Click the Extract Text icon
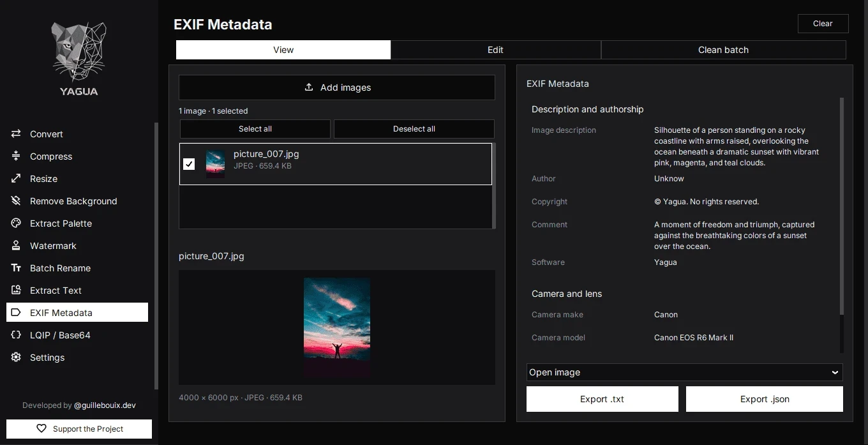This screenshot has width=868, height=445. tap(16, 290)
